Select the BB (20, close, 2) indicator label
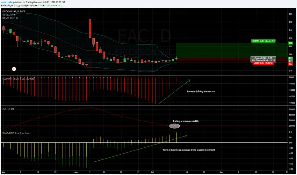 [x=10, y=18]
